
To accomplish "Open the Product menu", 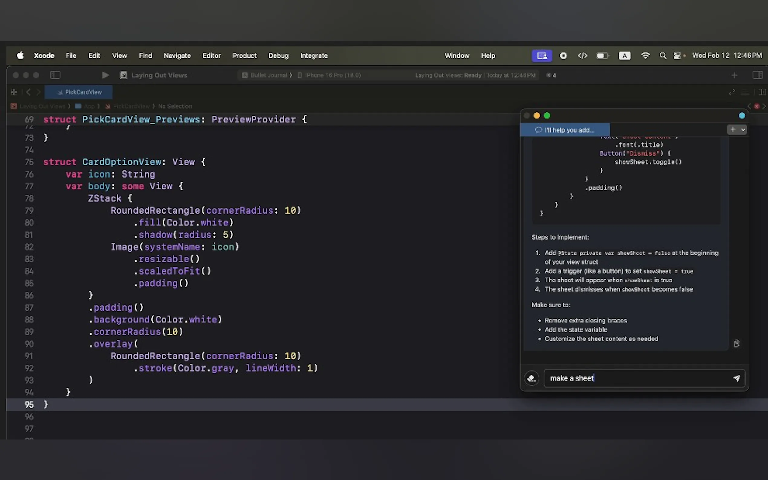I will 244,56.
